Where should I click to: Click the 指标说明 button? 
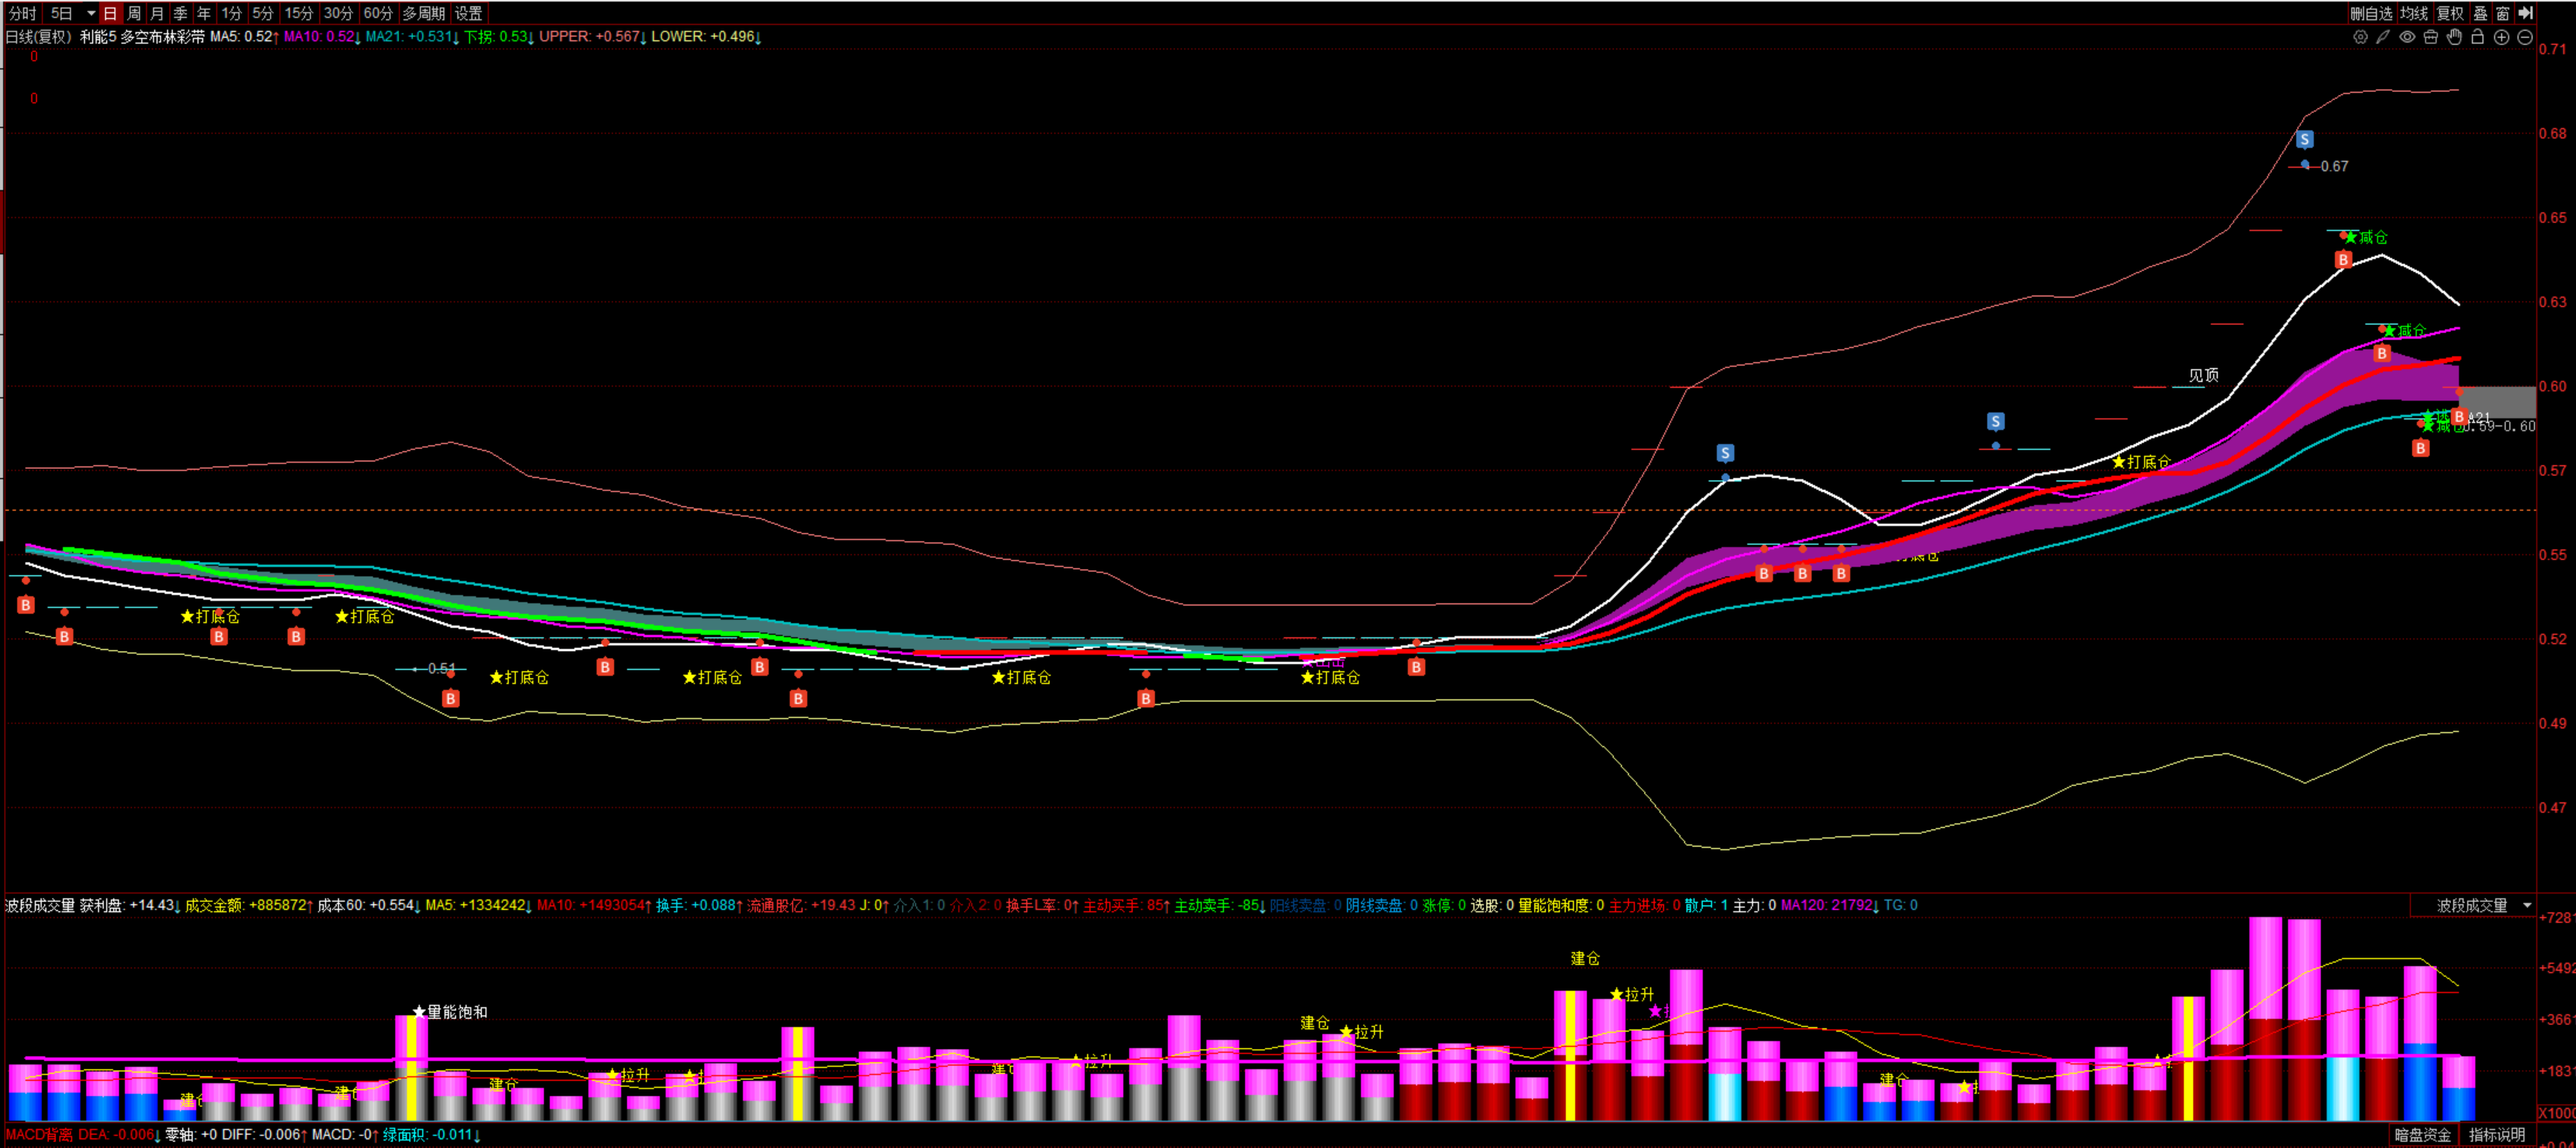(x=2497, y=1135)
